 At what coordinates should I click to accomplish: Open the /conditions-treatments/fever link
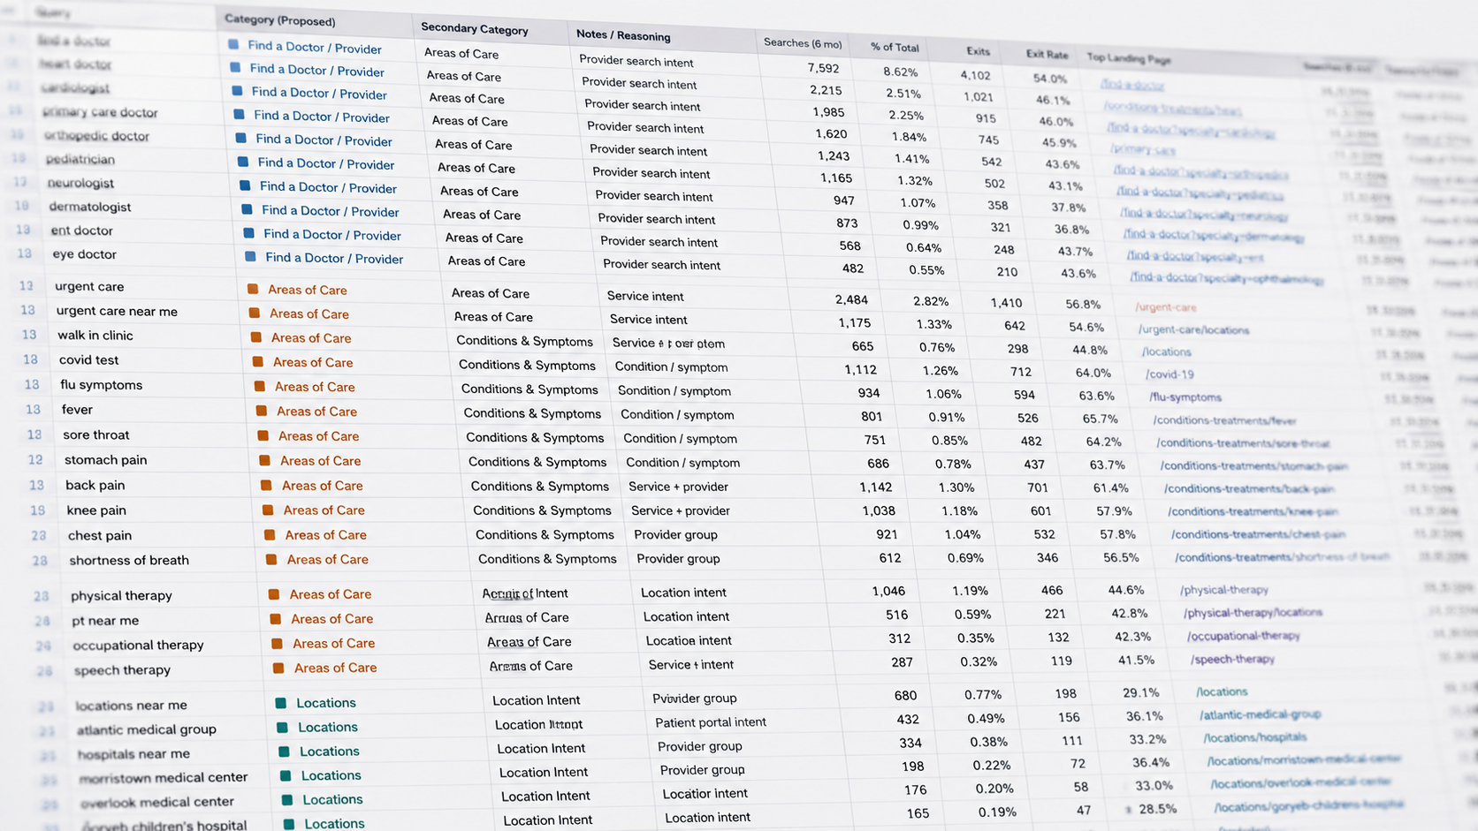click(x=1224, y=420)
